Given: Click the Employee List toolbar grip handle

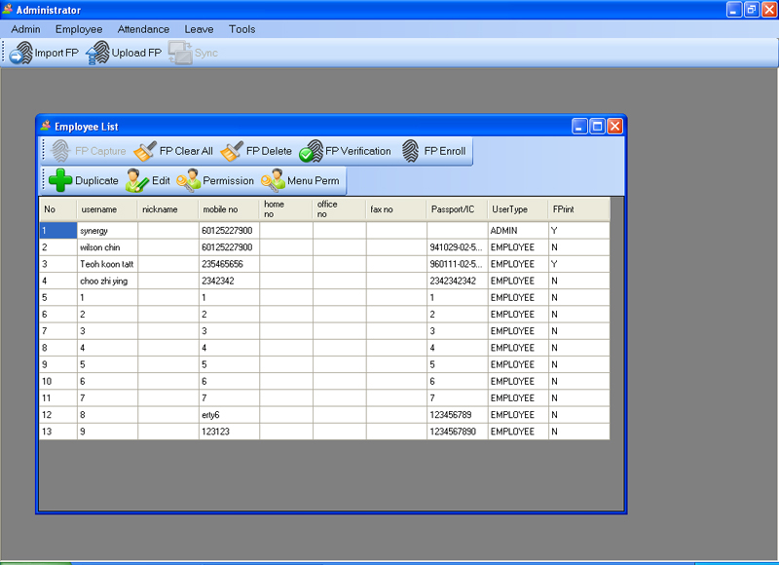Looking at the screenshot, I should pos(44,151).
